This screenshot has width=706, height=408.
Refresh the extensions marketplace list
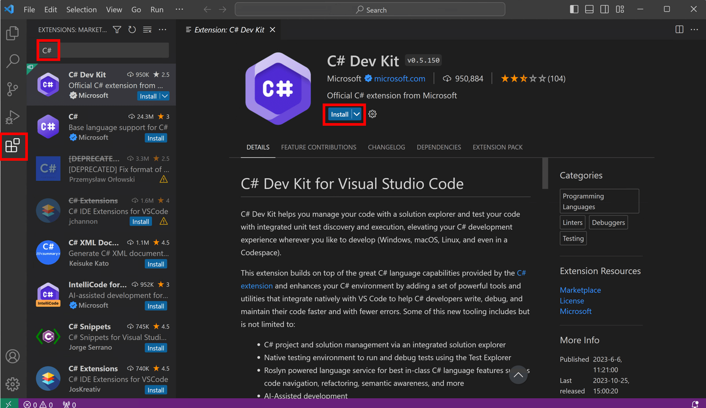click(132, 30)
